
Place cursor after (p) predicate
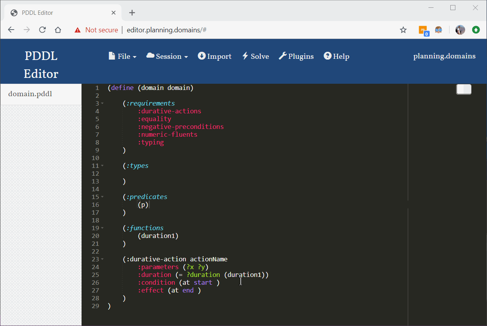[x=149, y=204]
